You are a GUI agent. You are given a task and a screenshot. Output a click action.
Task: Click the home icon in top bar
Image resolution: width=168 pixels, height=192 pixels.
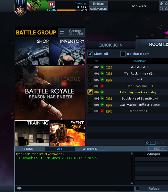161,4
